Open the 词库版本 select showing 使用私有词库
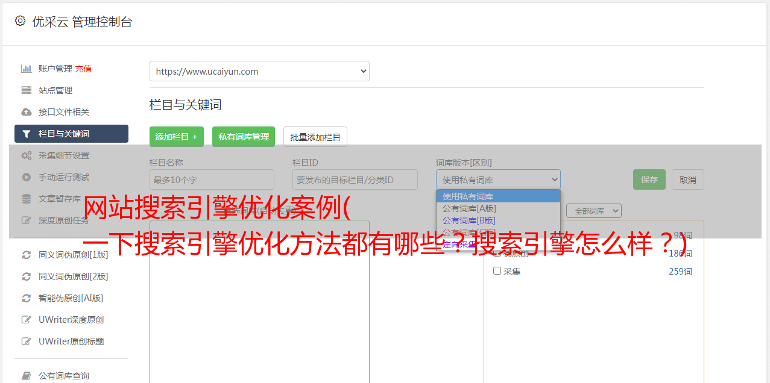Image resolution: width=770 pixels, height=383 pixels. (x=498, y=179)
